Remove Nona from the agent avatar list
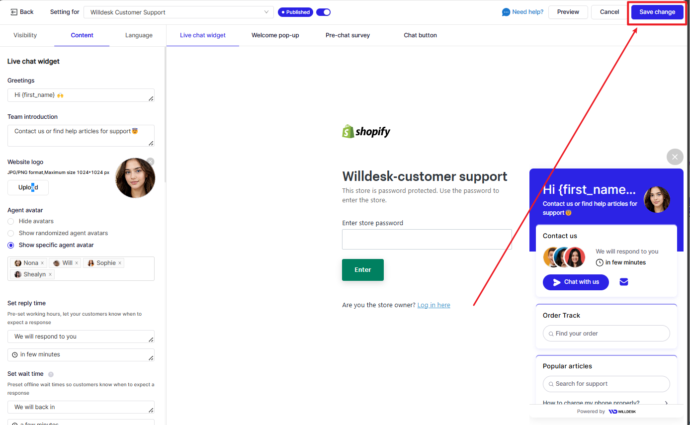The height and width of the screenshot is (425, 690). 42,263
